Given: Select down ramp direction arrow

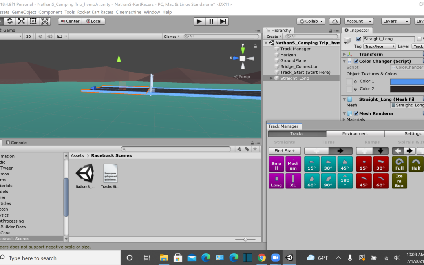Looking at the screenshot, I should [x=380, y=151].
